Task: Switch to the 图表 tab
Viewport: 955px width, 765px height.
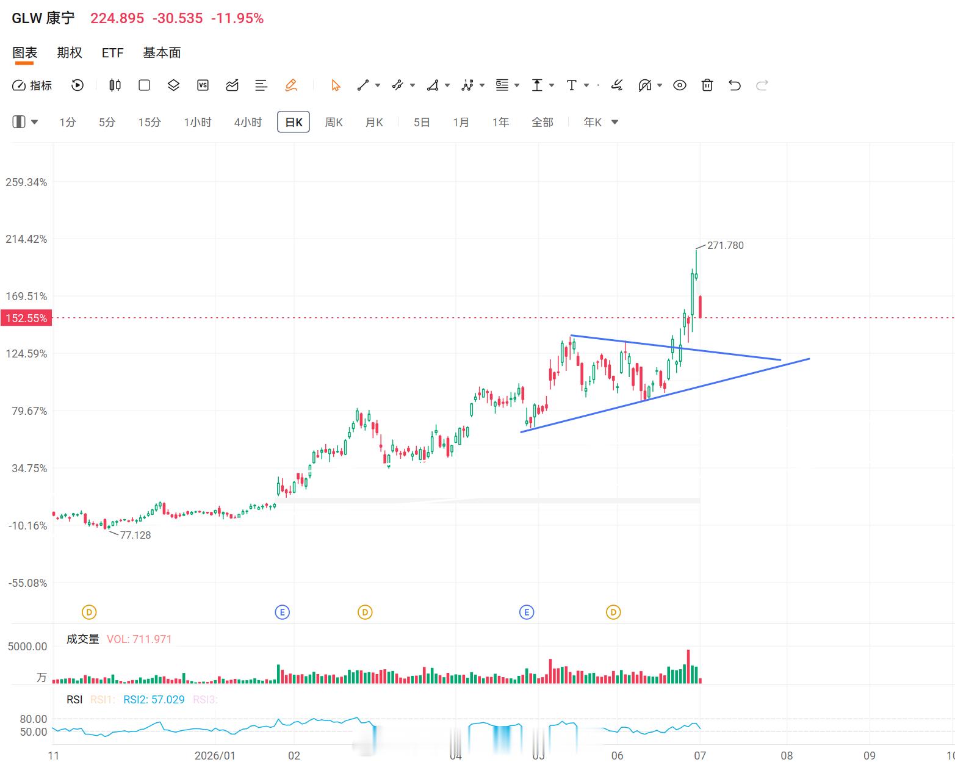Action: click(25, 53)
